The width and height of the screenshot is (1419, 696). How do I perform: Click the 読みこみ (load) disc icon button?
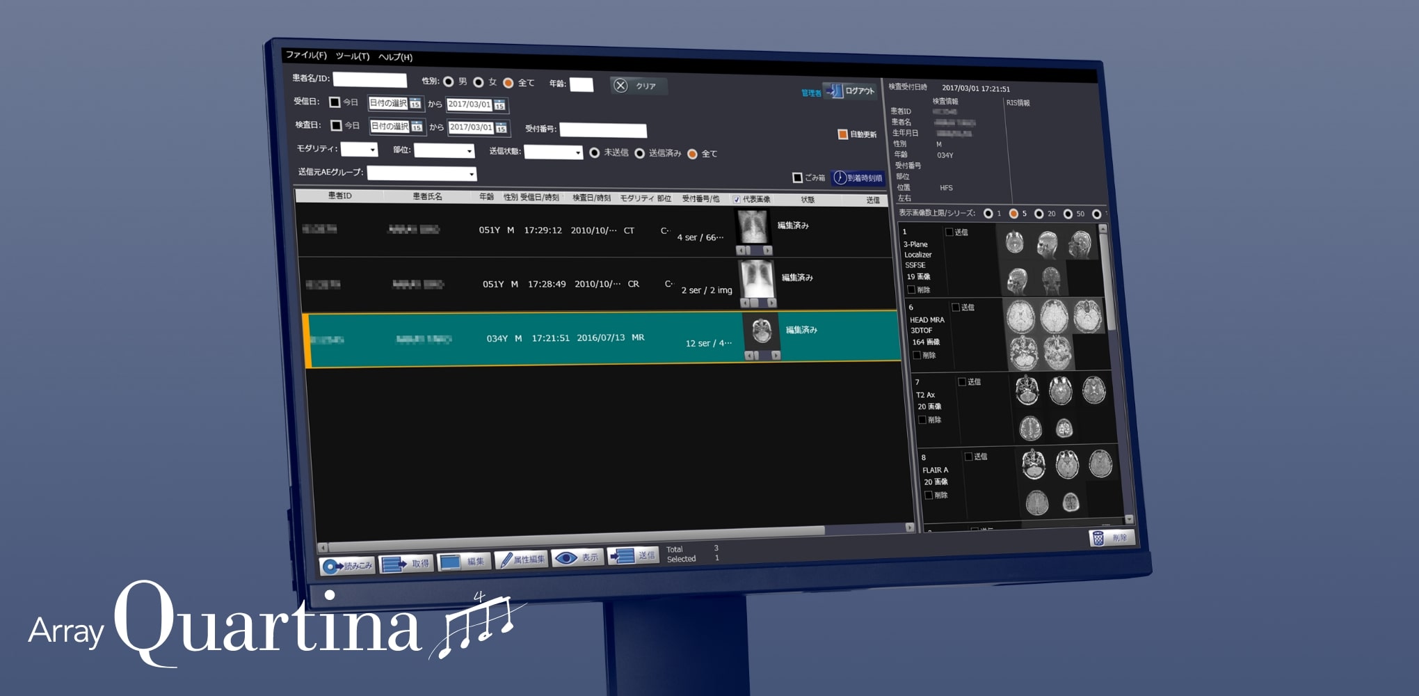click(x=348, y=566)
